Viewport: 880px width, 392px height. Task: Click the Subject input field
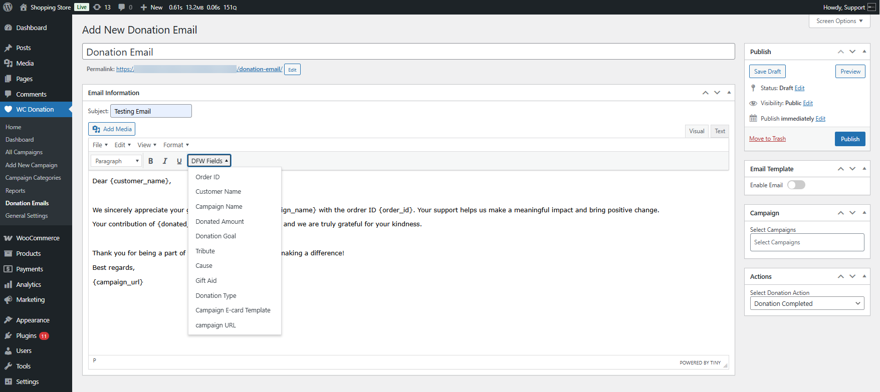[151, 111]
